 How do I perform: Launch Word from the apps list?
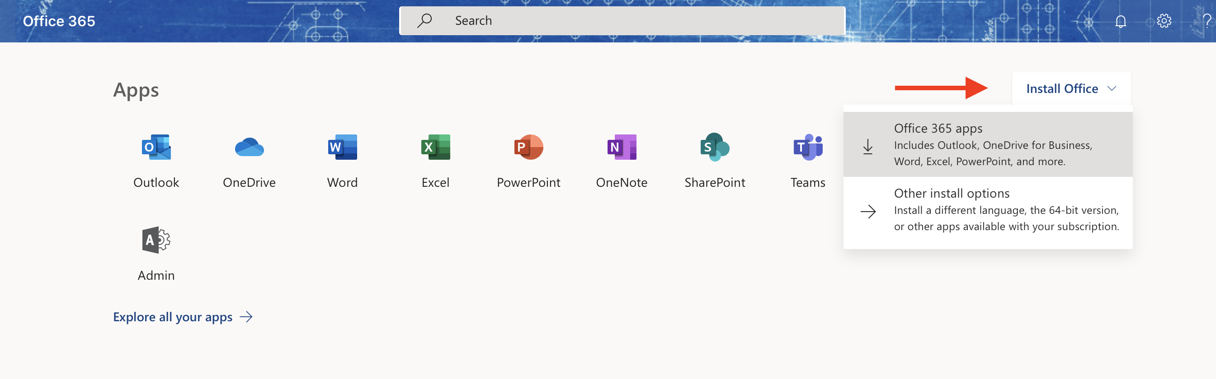pos(342,148)
